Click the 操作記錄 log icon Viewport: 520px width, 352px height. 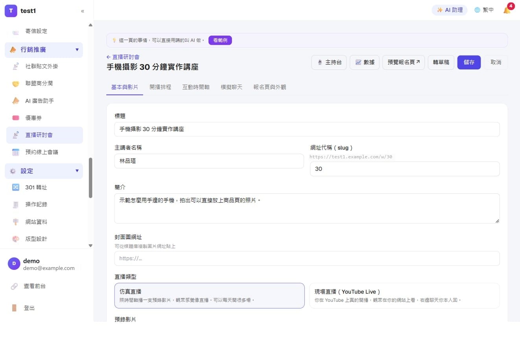pos(16,205)
